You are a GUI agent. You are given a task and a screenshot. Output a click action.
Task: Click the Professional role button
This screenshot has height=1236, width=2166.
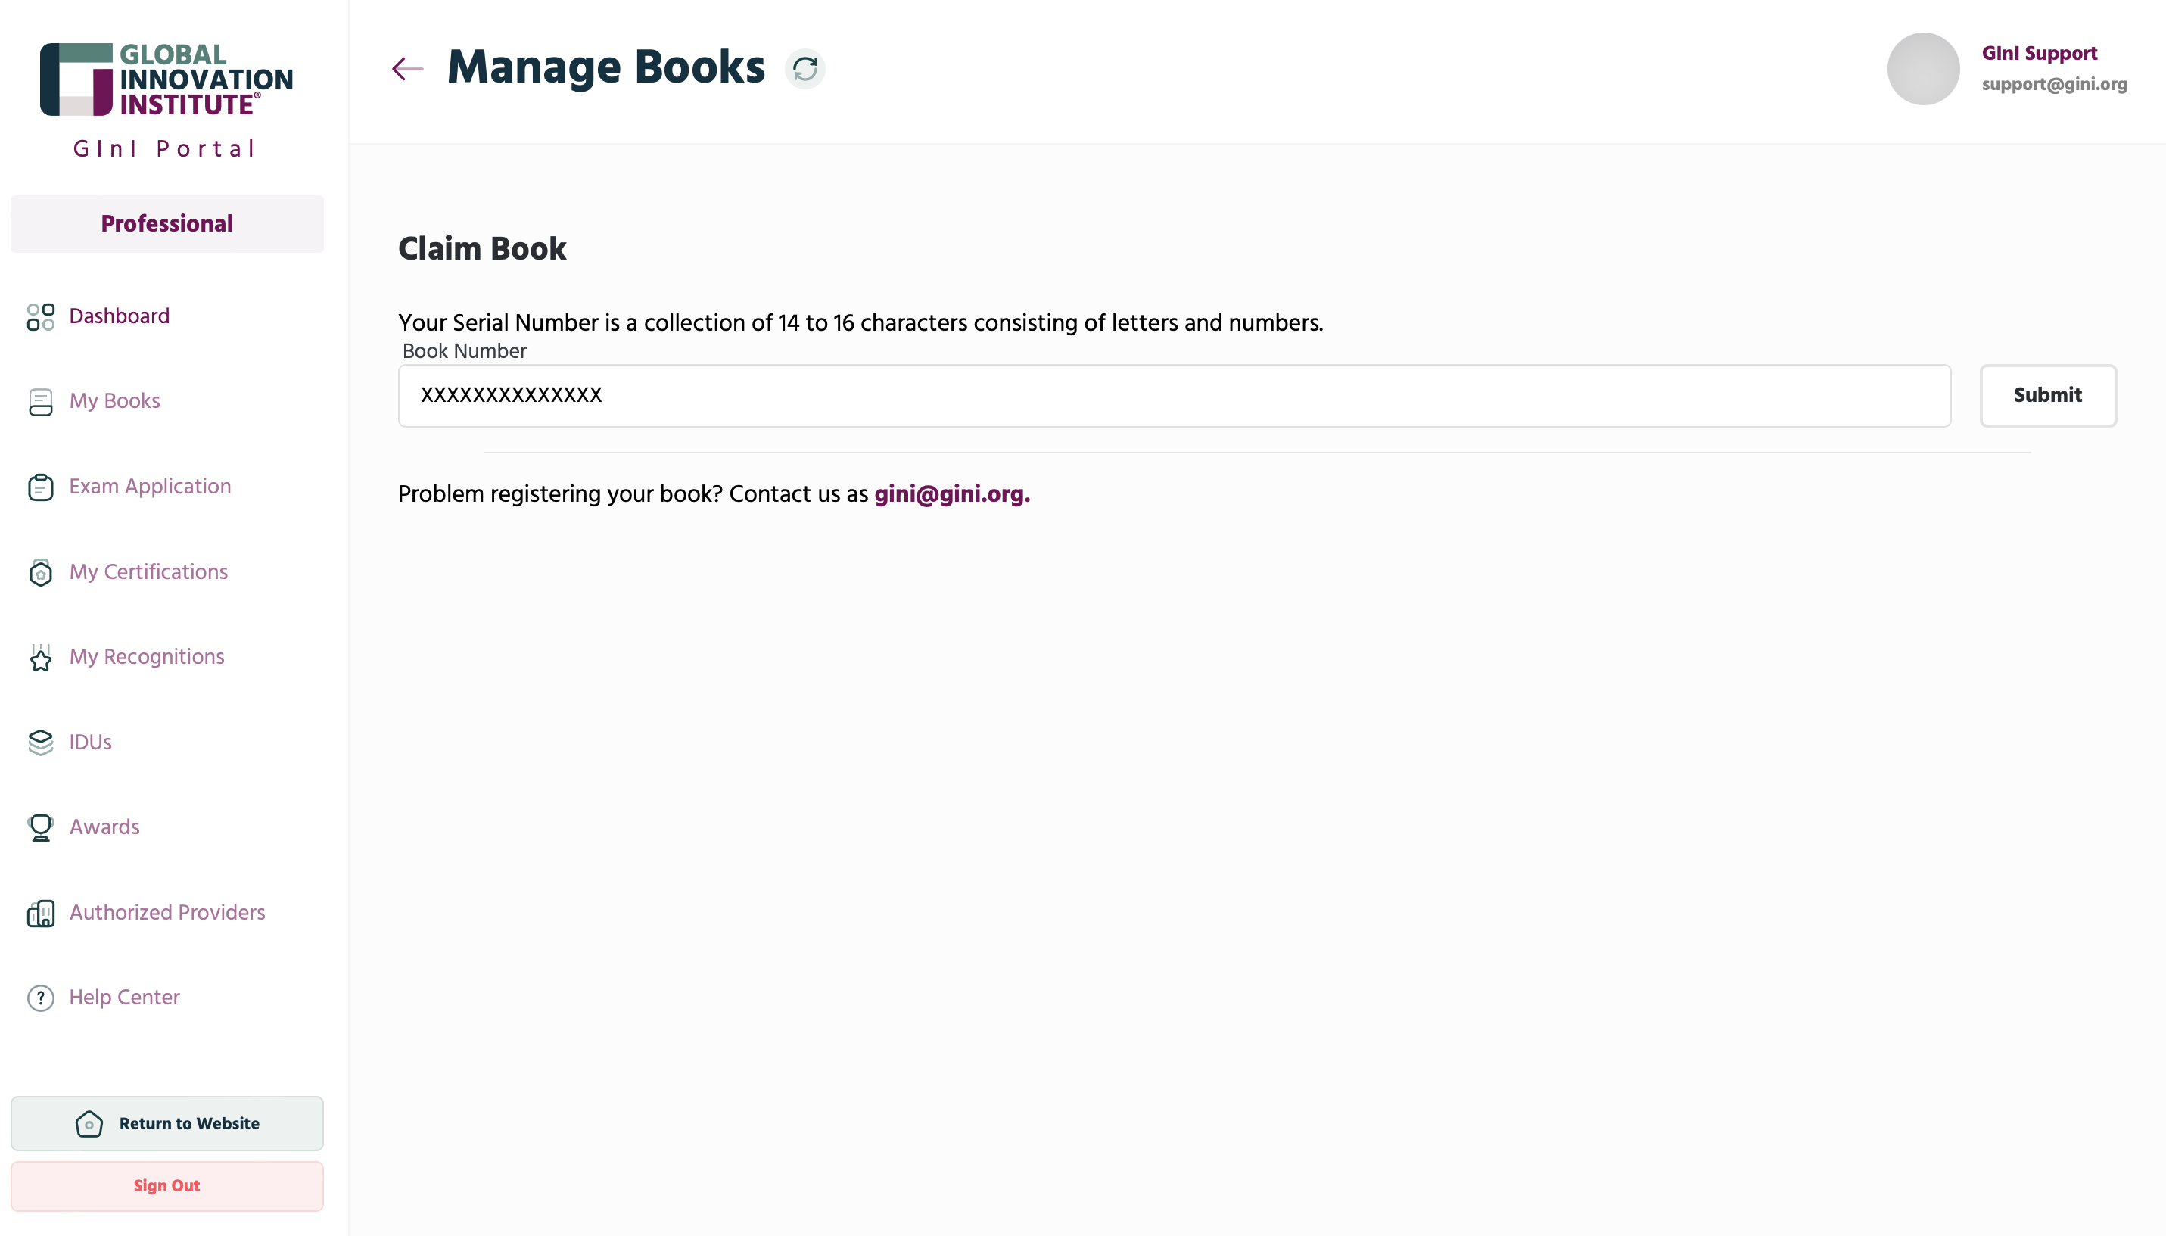point(167,224)
